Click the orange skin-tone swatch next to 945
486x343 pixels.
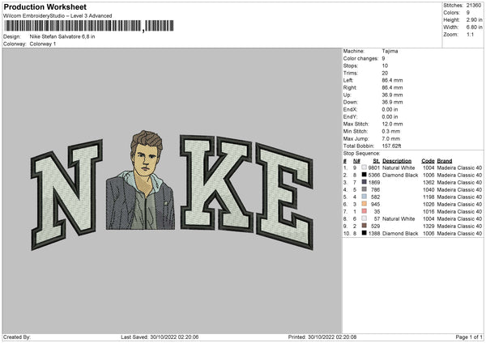coord(364,204)
